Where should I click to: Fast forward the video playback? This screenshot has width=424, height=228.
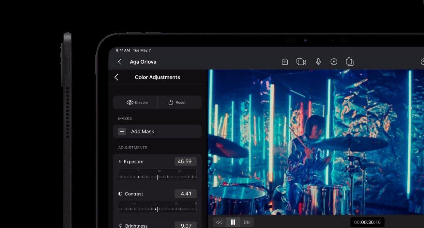(247, 222)
